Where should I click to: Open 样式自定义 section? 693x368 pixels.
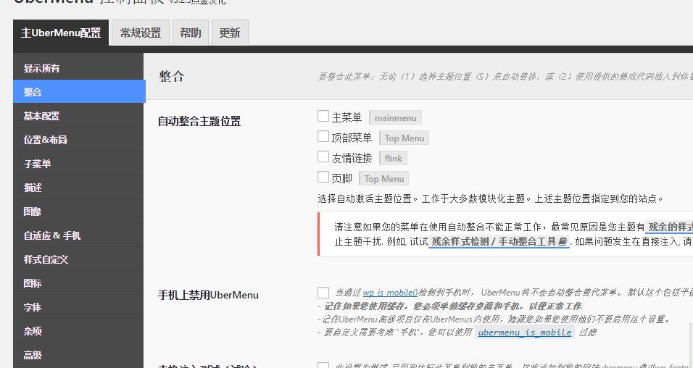(79, 259)
